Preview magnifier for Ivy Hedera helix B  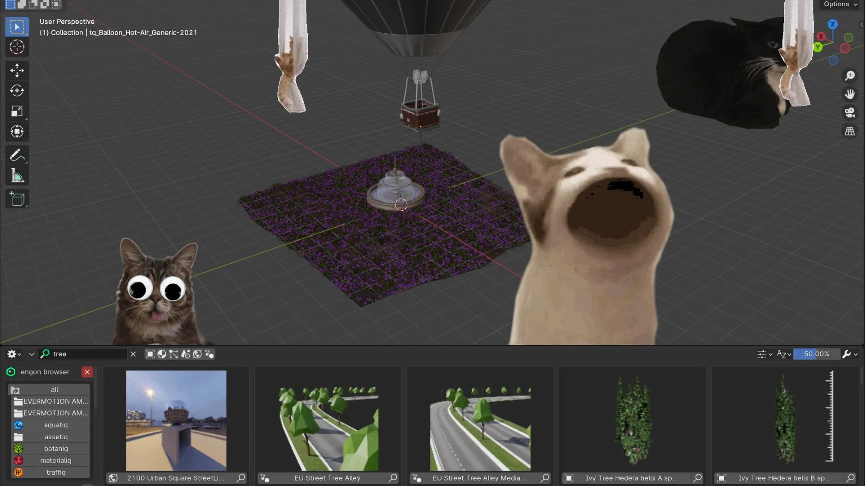pos(850,478)
